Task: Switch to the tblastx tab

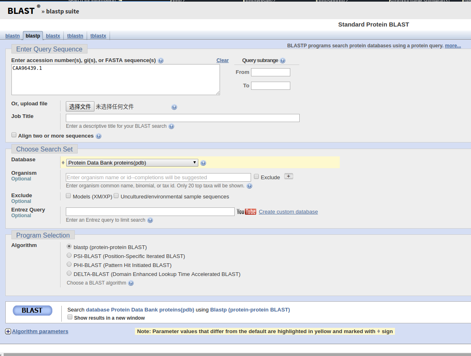Action: pyautogui.click(x=98, y=36)
